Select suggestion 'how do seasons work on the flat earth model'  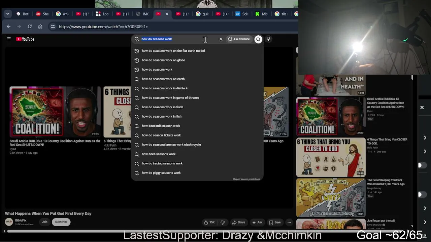[x=197, y=51]
